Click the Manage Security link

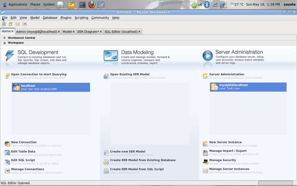click(223, 160)
